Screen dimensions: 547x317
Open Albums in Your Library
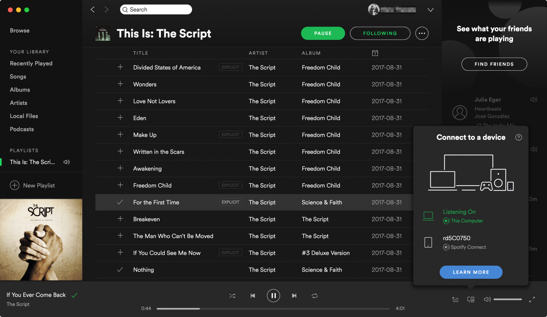(x=20, y=89)
